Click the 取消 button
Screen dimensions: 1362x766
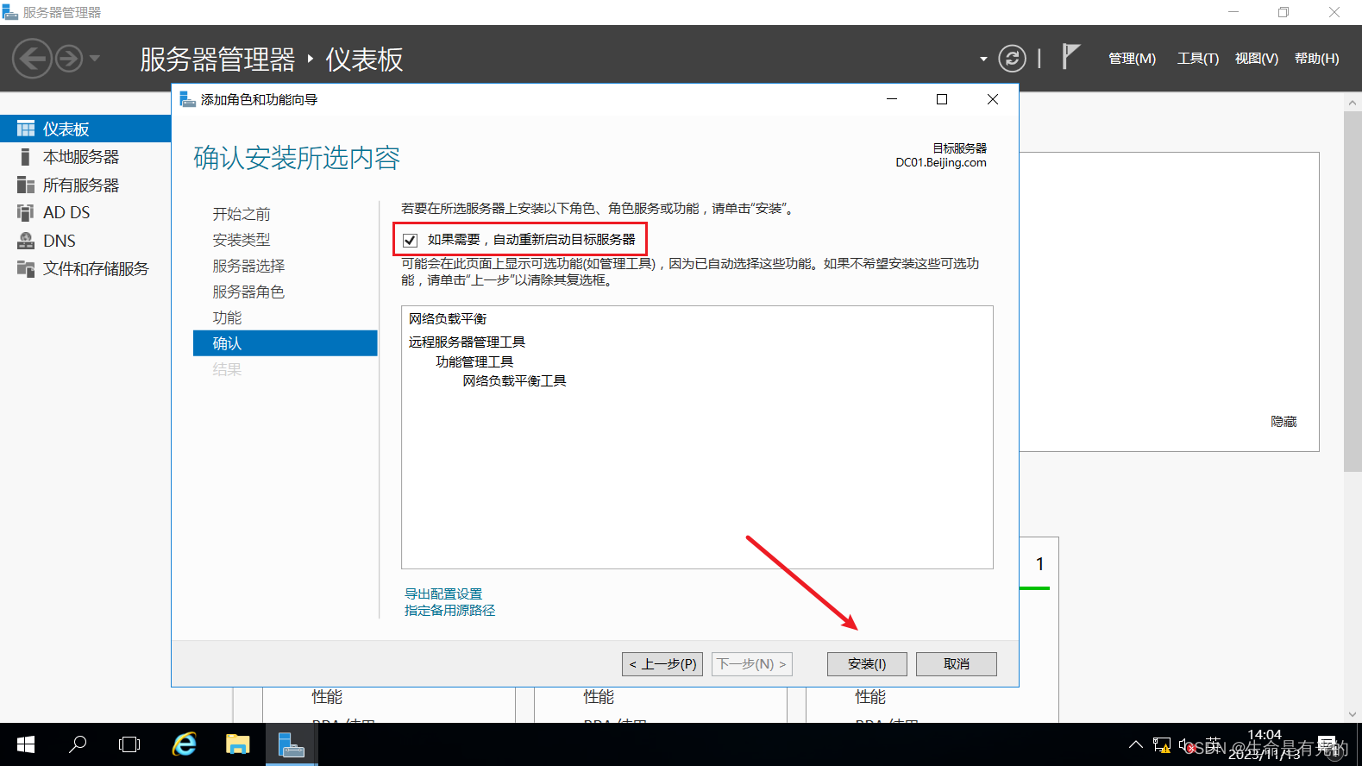(x=957, y=664)
